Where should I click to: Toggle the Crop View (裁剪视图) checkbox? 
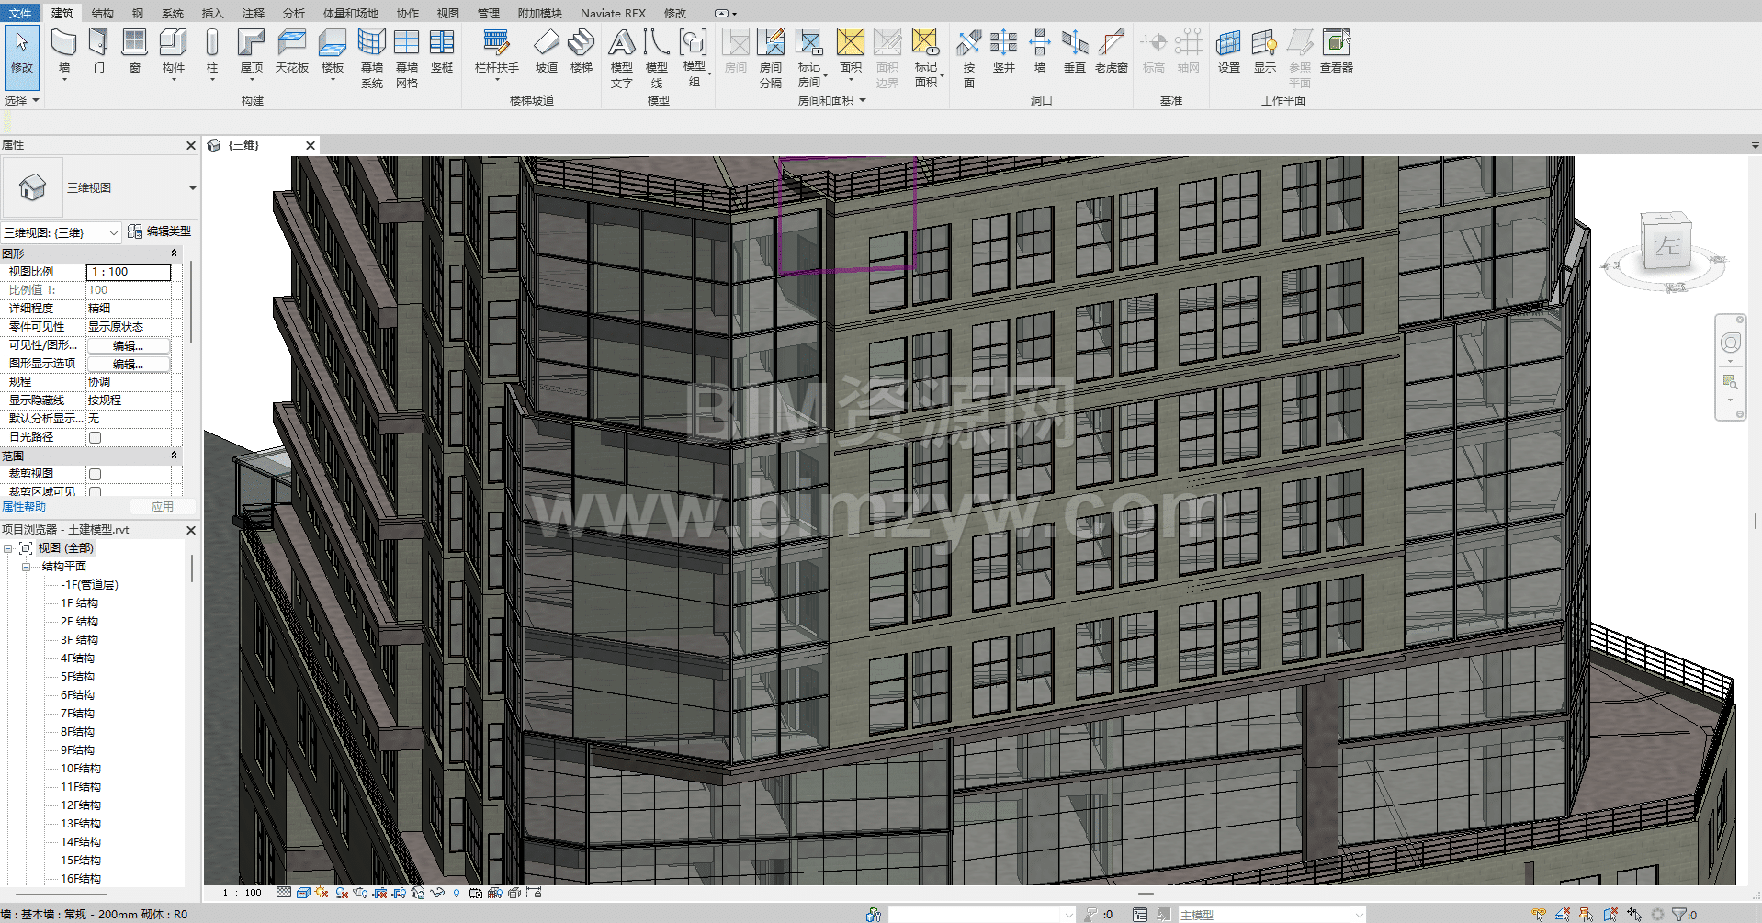(95, 474)
